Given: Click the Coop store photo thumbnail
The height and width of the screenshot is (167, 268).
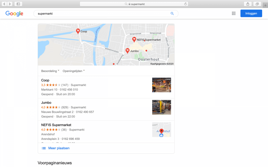Looking at the screenshot, I should click(x=161, y=85).
